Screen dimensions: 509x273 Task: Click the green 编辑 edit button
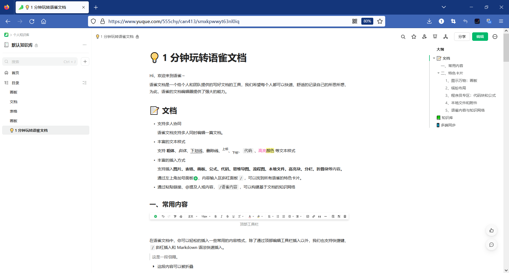pyautogui.click(x=480, y=37)
